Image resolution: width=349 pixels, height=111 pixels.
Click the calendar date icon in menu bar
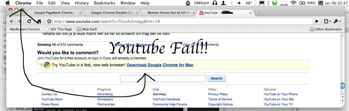[320, 3]
